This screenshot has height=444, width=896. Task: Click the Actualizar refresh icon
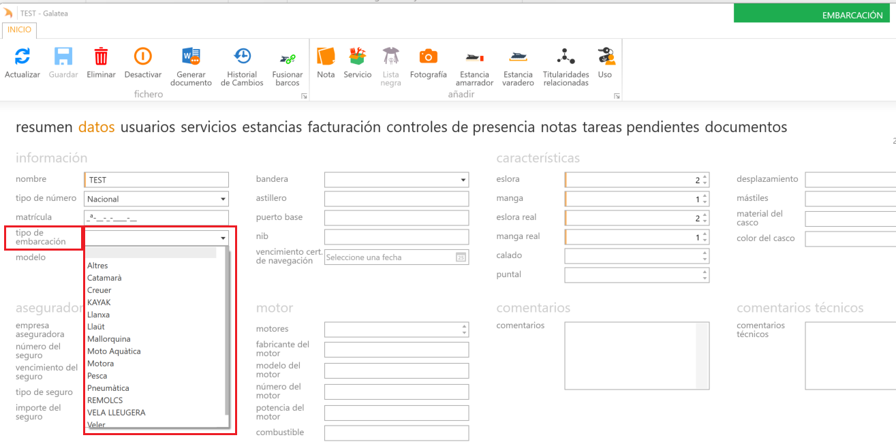(22, 57)
